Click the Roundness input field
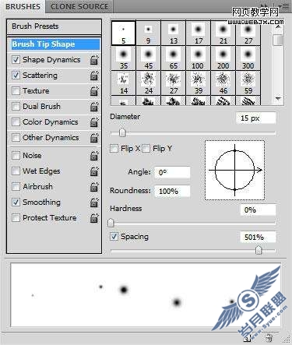292x345 pixels. 172,192
